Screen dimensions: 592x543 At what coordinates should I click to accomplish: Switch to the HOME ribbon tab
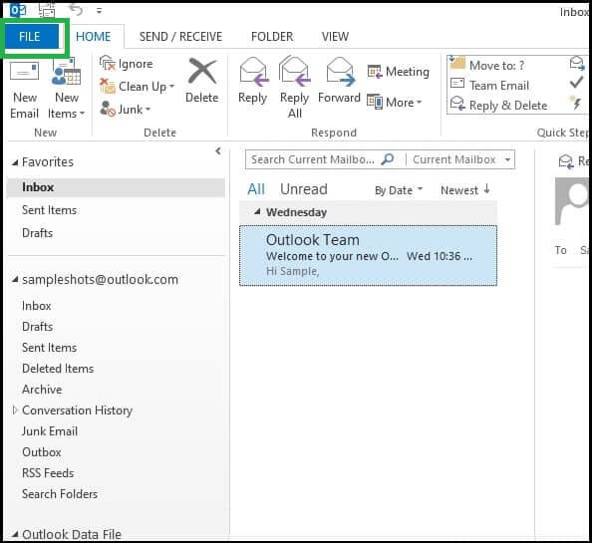point(94,37)
